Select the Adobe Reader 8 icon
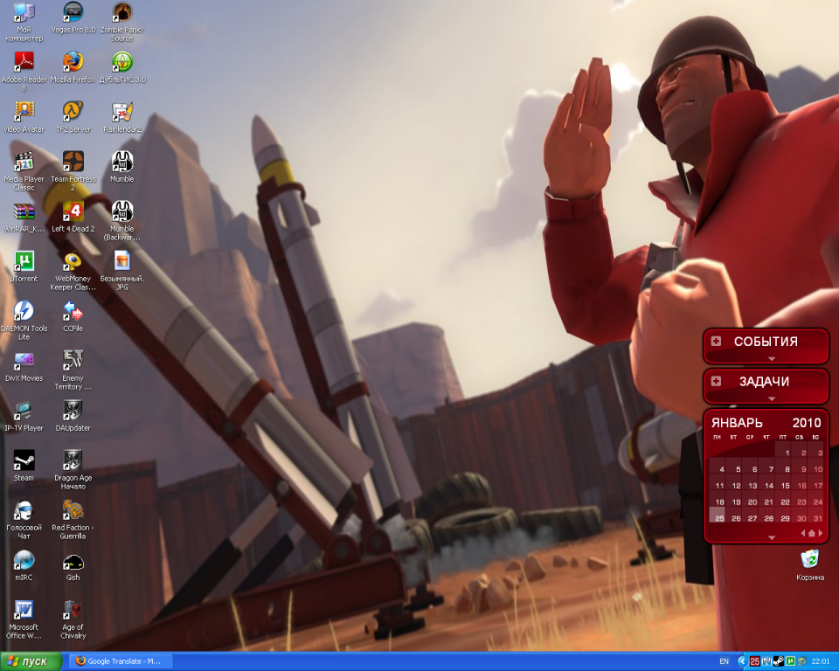 point(24,71)
